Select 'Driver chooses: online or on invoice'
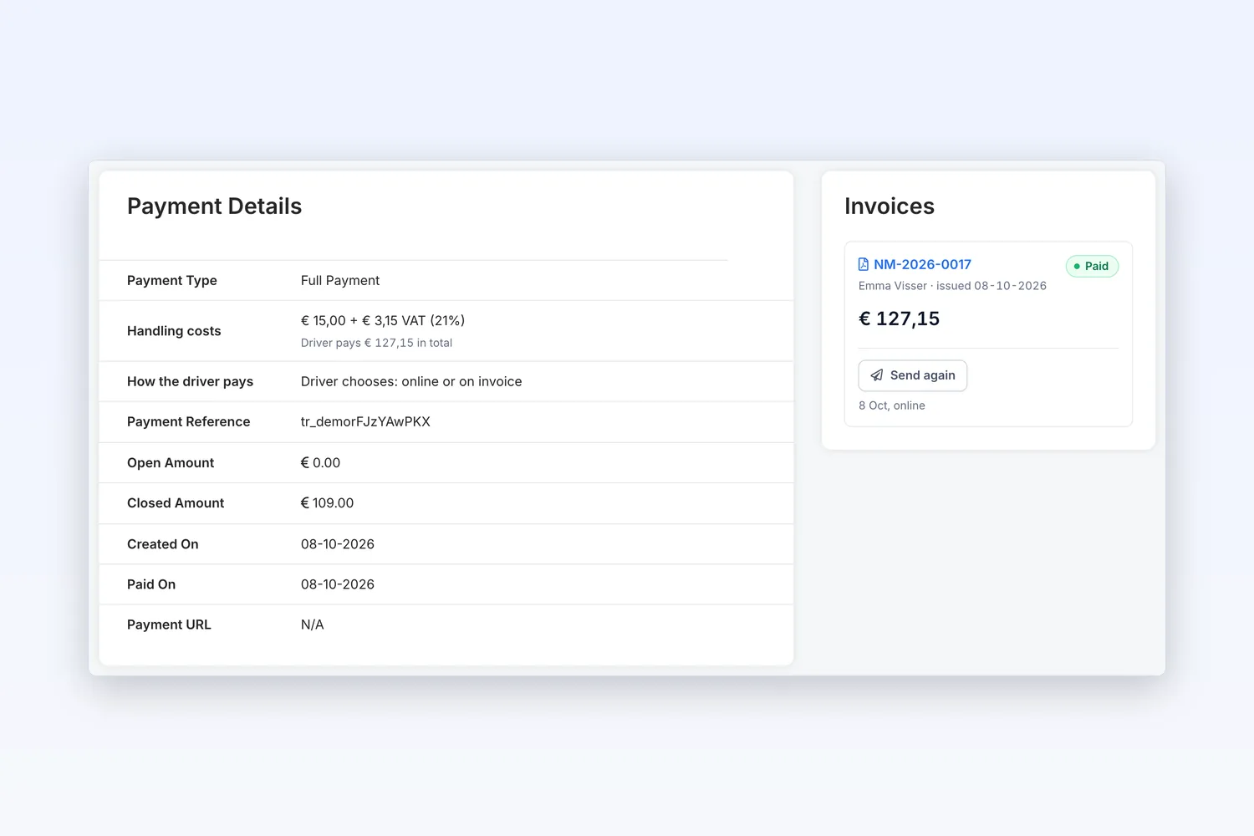Screen dimensions: 1254x836 (x=411, y=382)
